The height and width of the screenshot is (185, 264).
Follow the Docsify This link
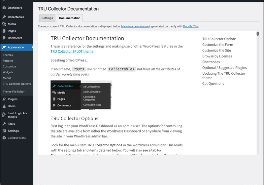(x=191, y=26)
